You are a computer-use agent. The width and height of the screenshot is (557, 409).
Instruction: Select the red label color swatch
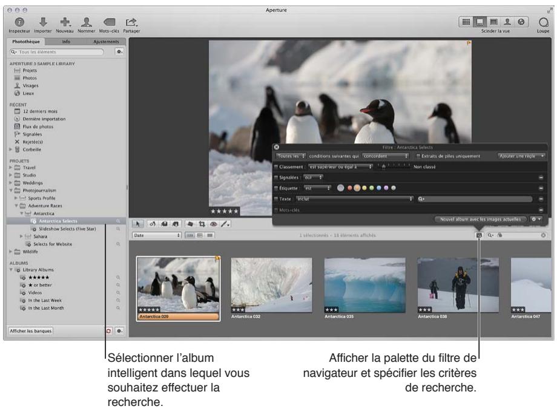[349, 188]
